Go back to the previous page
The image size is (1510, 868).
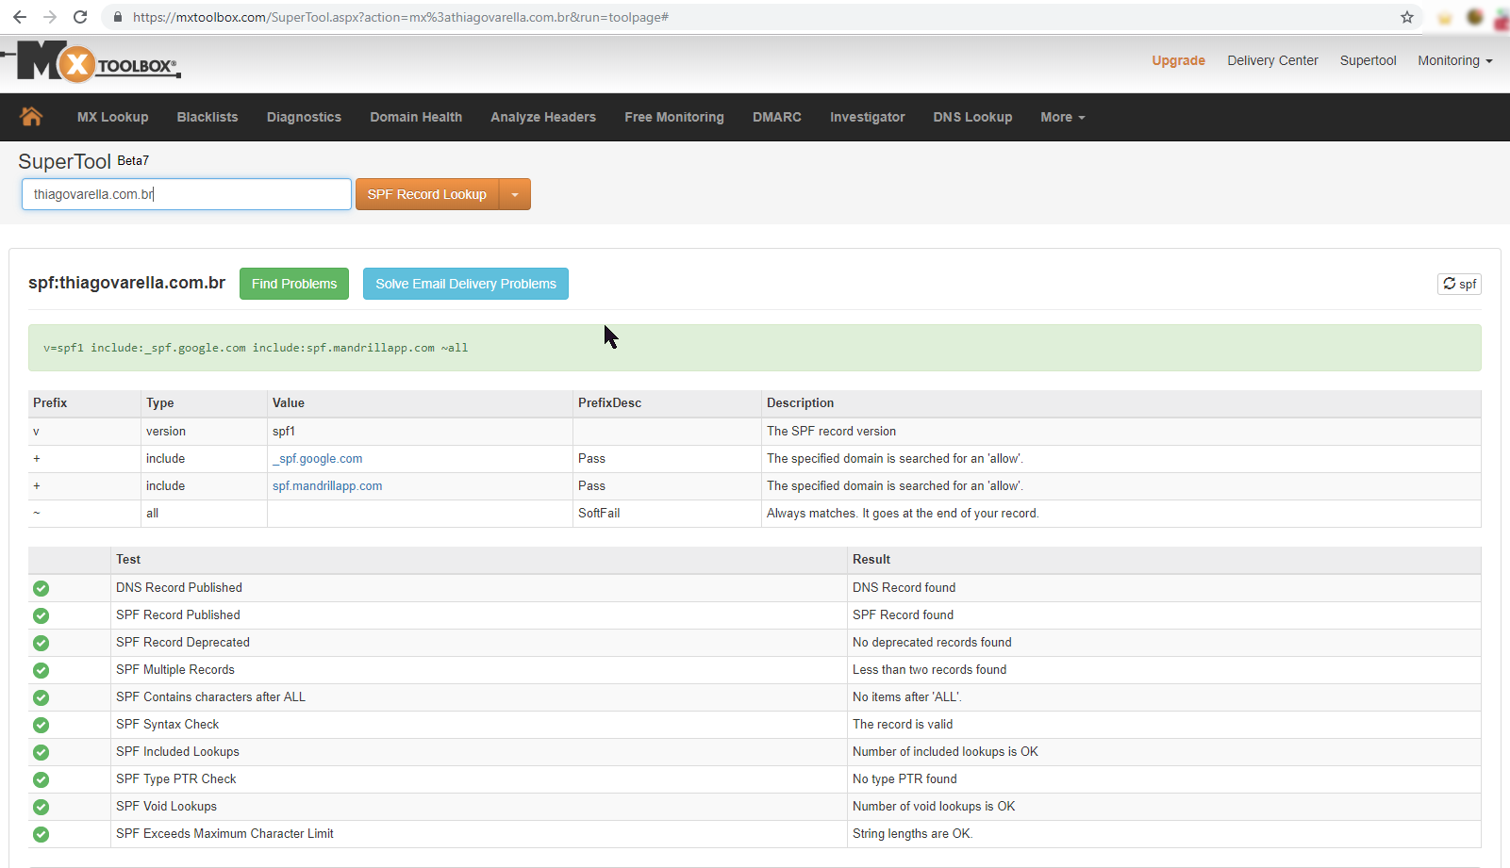point(20,17)
